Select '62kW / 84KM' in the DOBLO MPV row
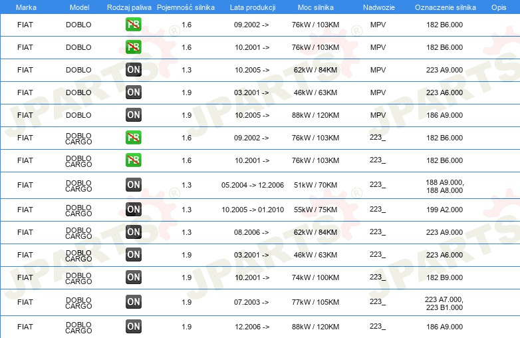Screen dimensions: 520x338 click(315, 70)
